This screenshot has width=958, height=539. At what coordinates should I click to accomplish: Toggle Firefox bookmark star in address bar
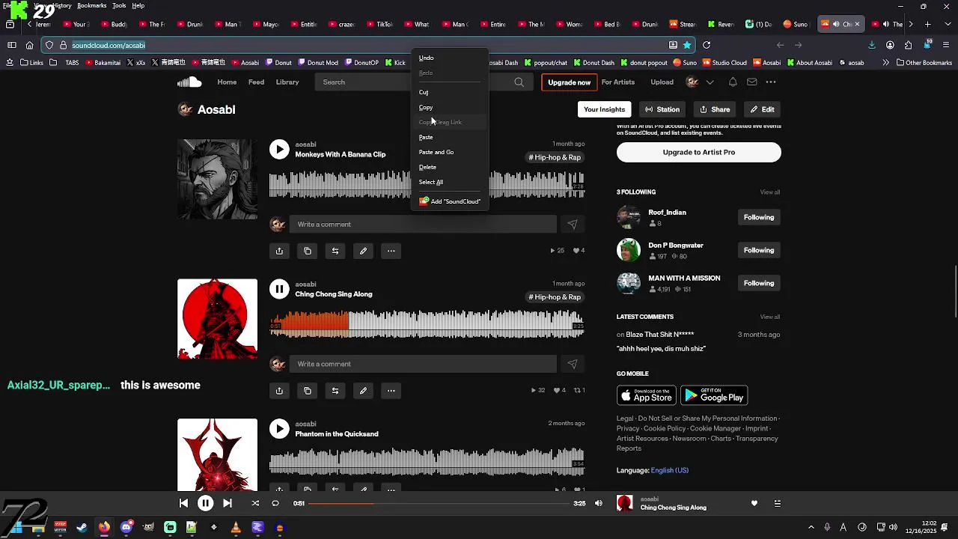687,45
